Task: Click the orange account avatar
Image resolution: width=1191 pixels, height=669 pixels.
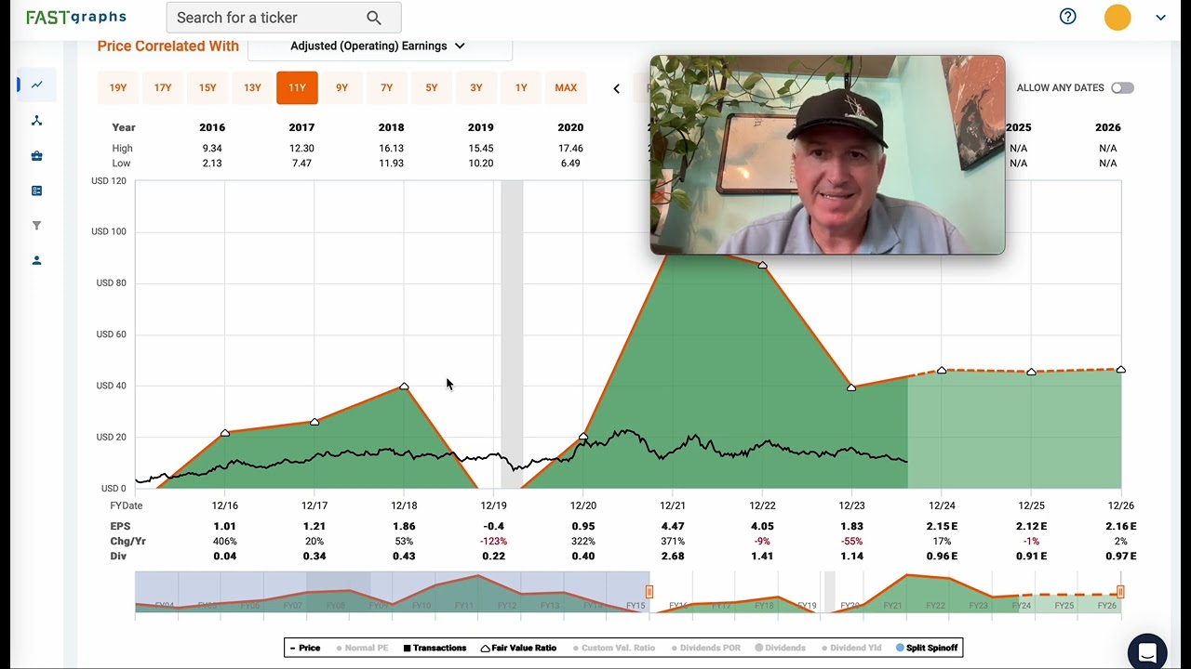Action: click(1117, 17)
